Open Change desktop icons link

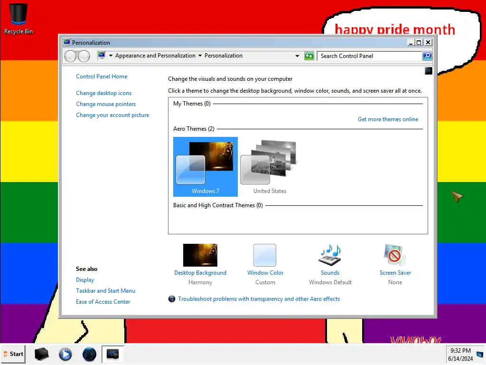coord(104,93)
